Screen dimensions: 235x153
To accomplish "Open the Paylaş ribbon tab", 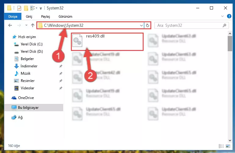I will [46, 16].
